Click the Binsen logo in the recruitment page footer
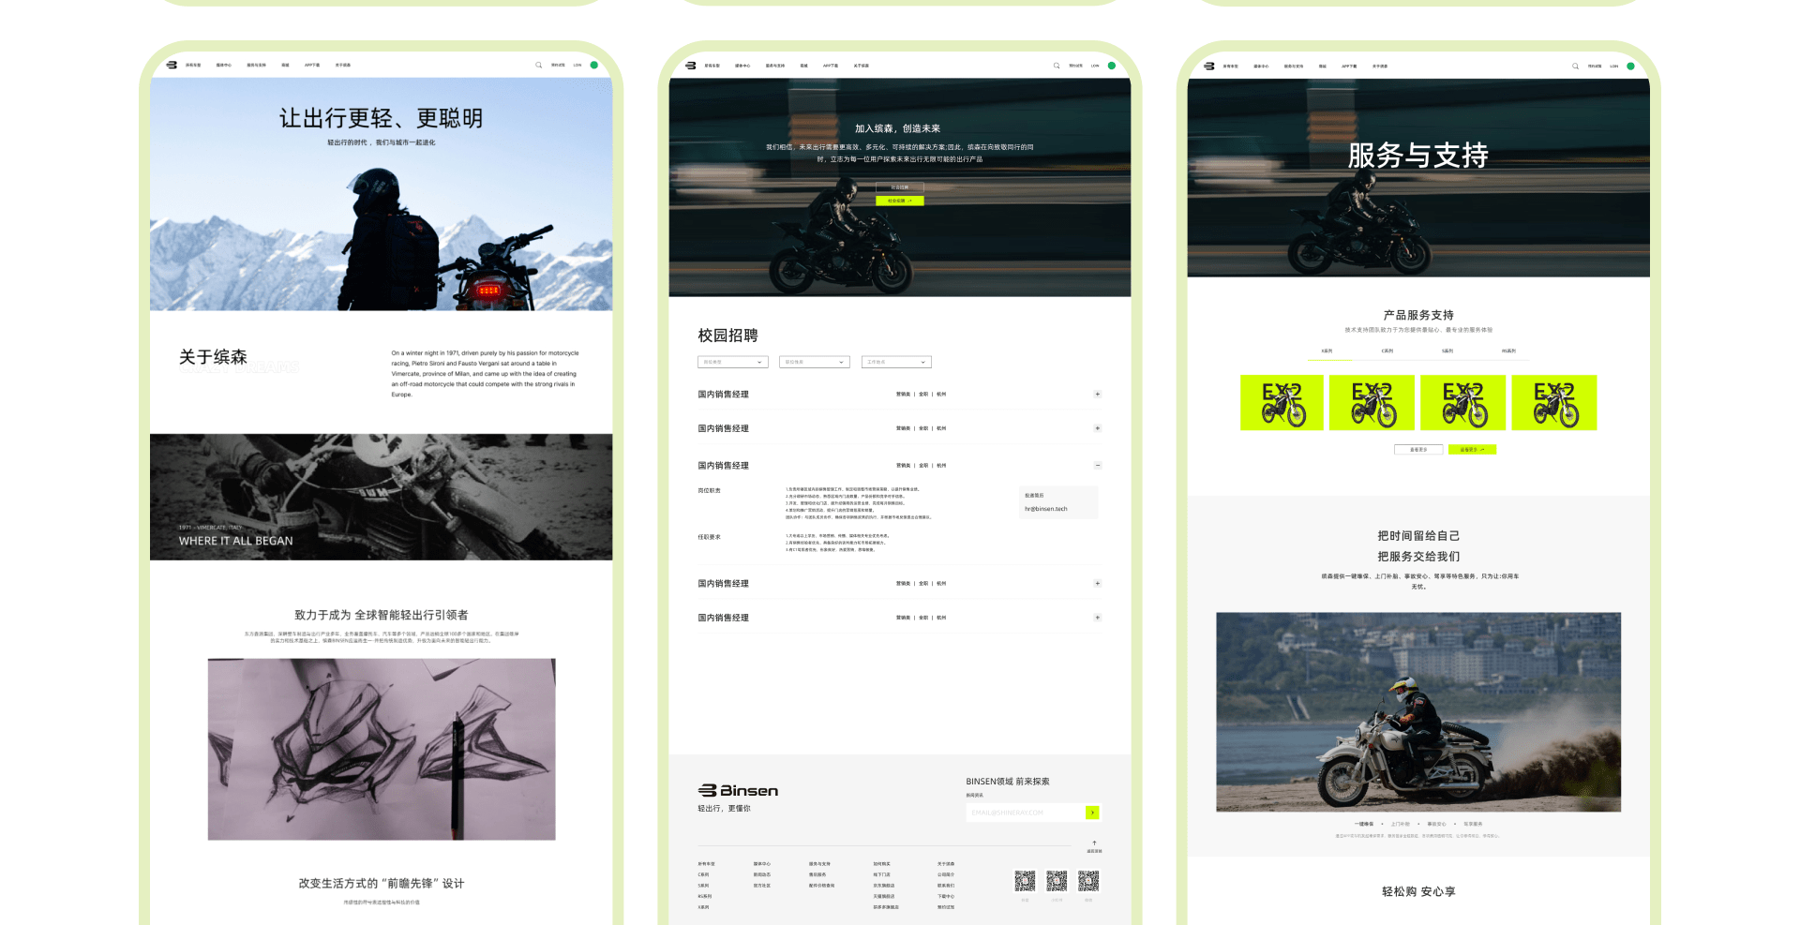The image size is (1800, 925). [738, 791]
